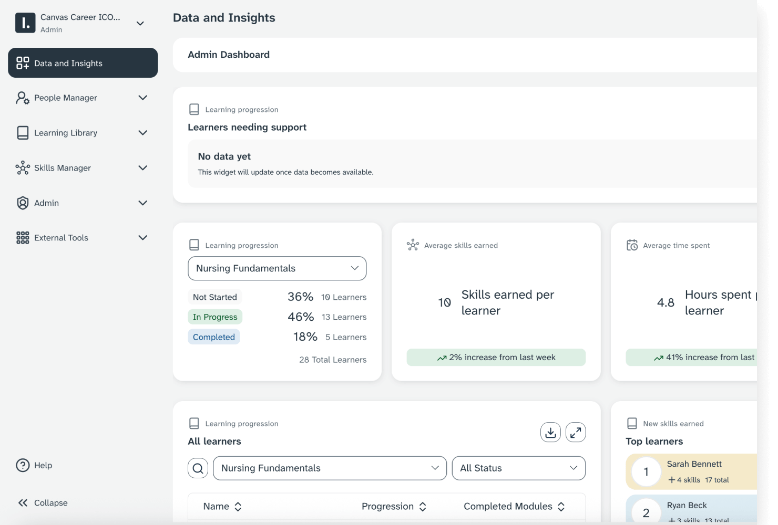Open the All Status filter dropdown

point(518,468)
